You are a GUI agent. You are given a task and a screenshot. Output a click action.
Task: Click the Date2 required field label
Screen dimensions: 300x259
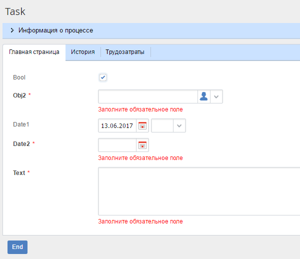click(21, 143)
